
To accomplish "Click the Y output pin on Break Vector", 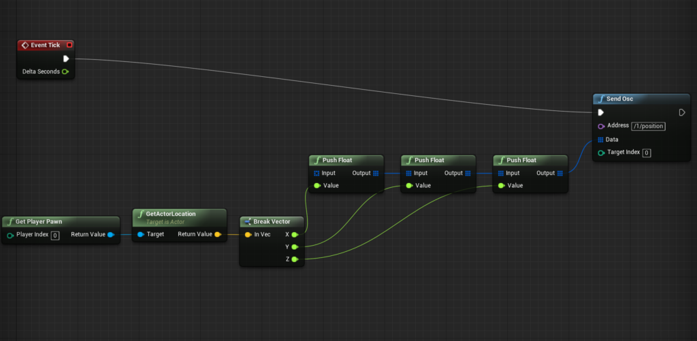I will coord(295,246).
